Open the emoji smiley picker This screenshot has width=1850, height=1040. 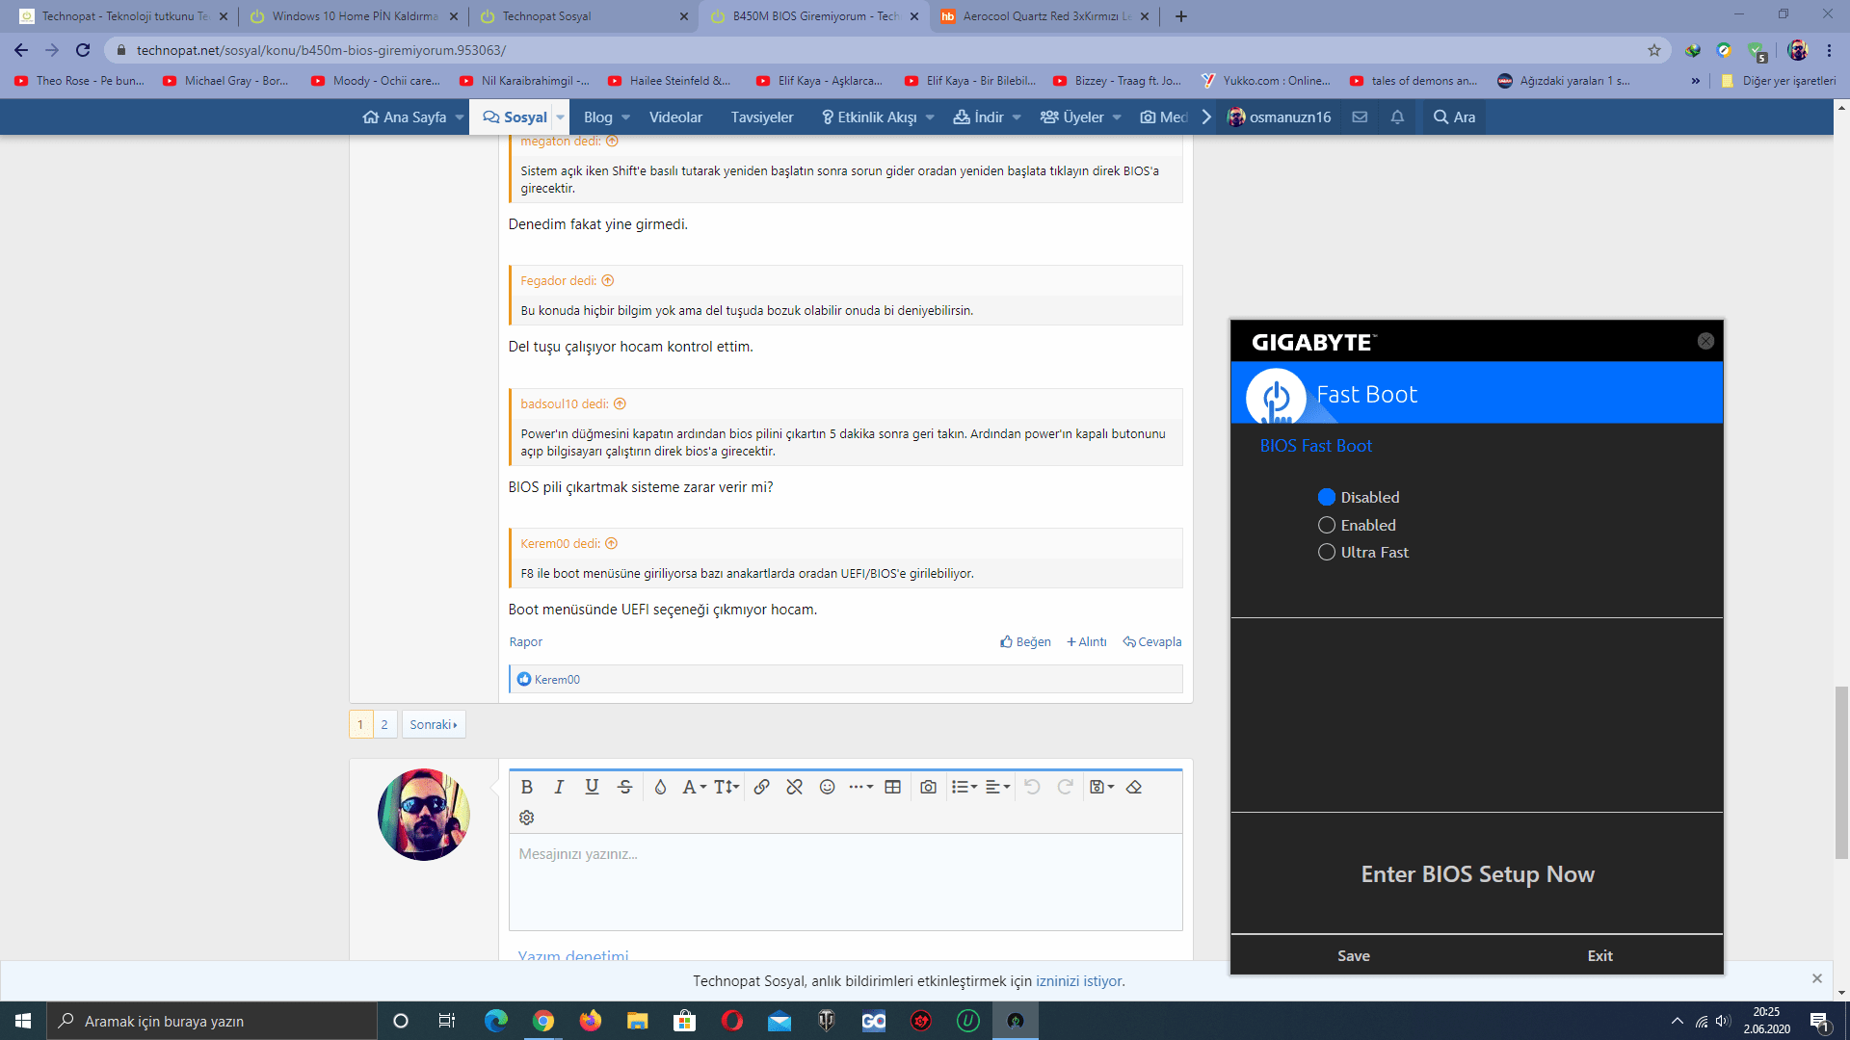coord(827,787)
